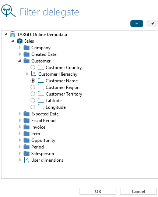The height and width of the screenshot is (197, 158).
Task: Dismiss dialog with the Cancel button
Action: (x=138, y=191)
